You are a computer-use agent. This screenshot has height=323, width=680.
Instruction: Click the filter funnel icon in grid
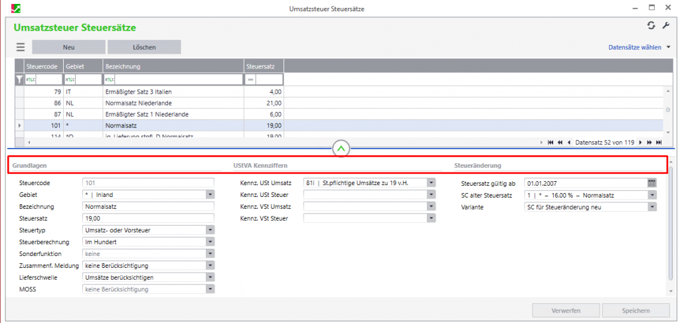pyautogui.click(x=19, y=80)
